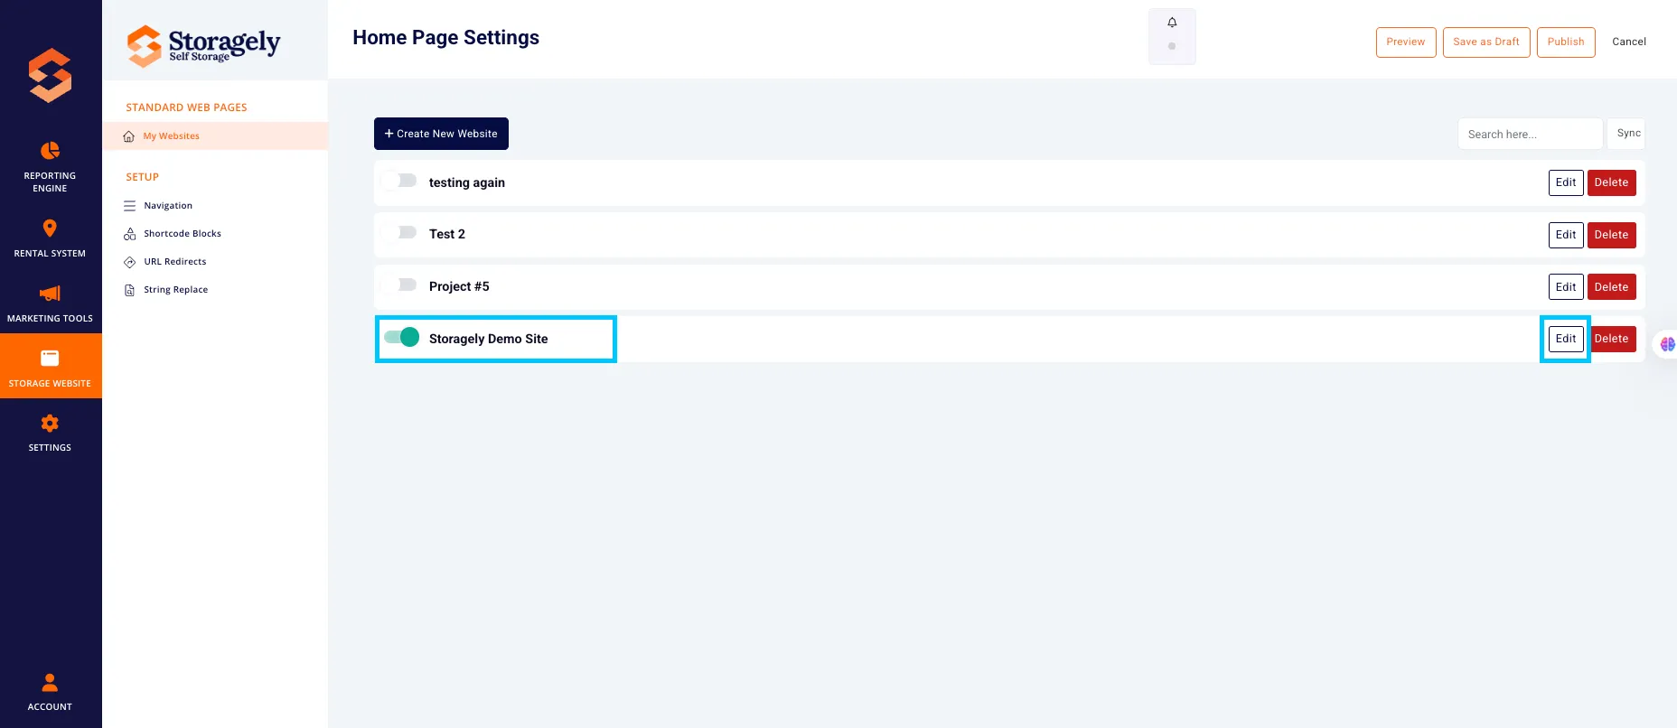Open Settings gear icon
Viewport: 1677px width, 728px height.
click(50, 423)
